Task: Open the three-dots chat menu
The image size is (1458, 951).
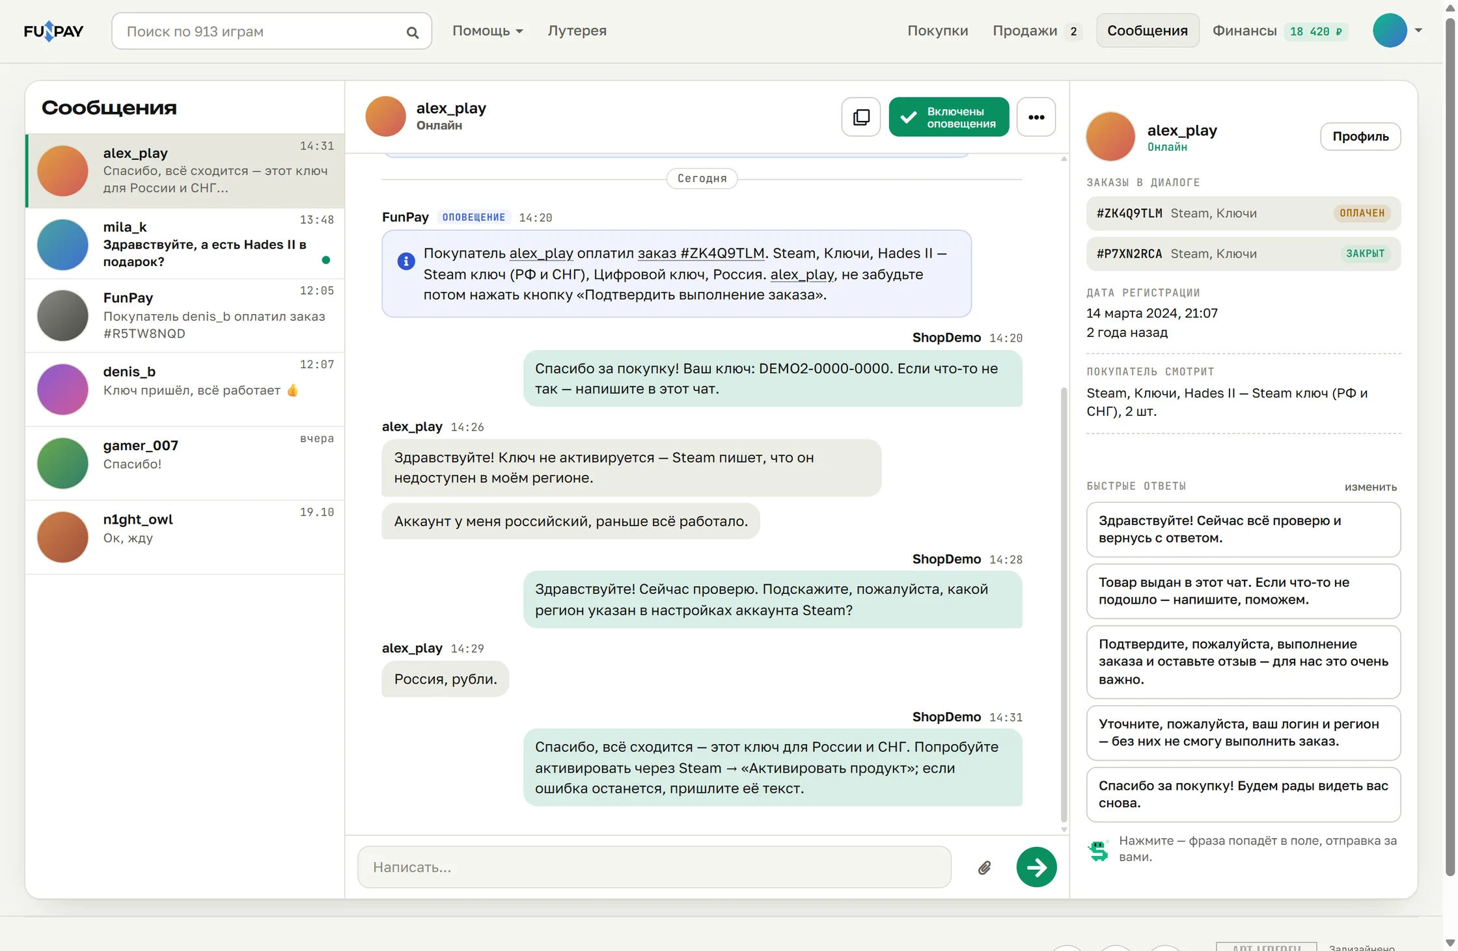Action: (1036, 117)
